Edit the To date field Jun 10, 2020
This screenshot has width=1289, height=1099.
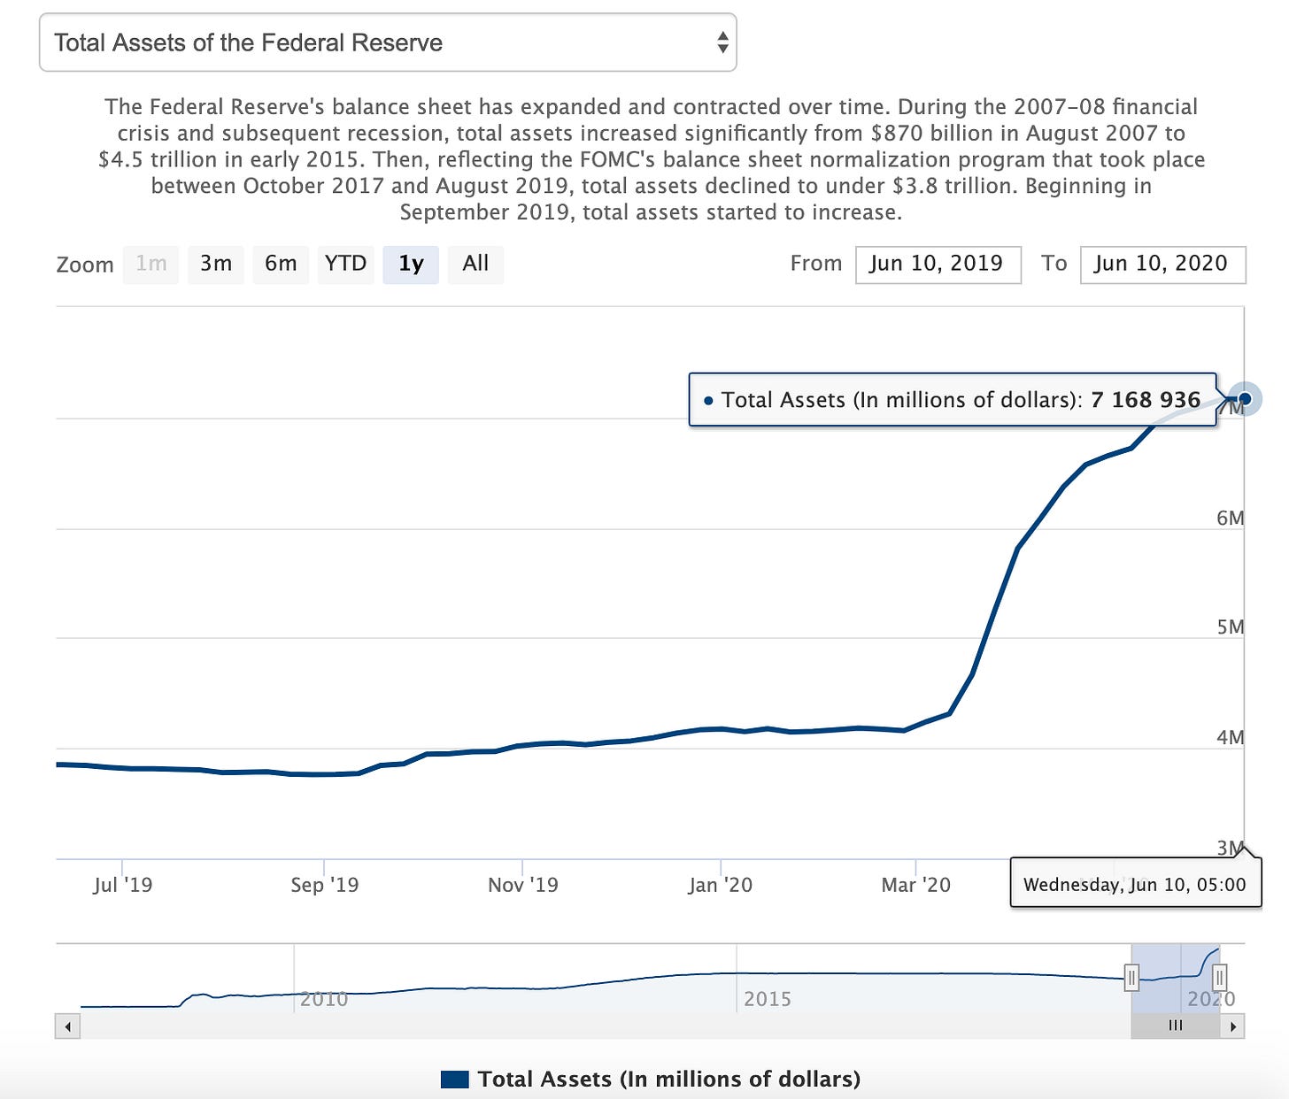pyautogui.click(x=1163, y=265)
